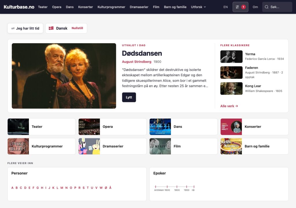Open the Faderen classic entry
The height and width of the screenshot is (208, 296).
[252, 73]
